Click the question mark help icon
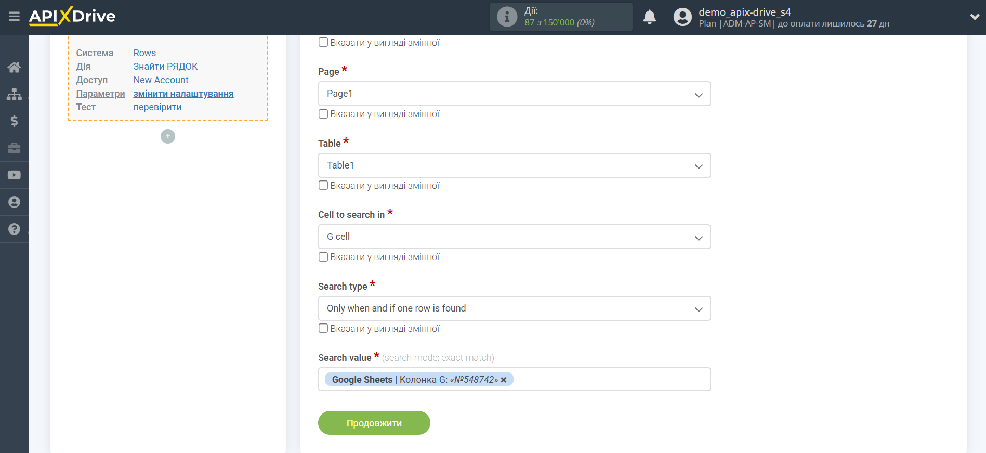The image size is (986, 453). [14, 229]
